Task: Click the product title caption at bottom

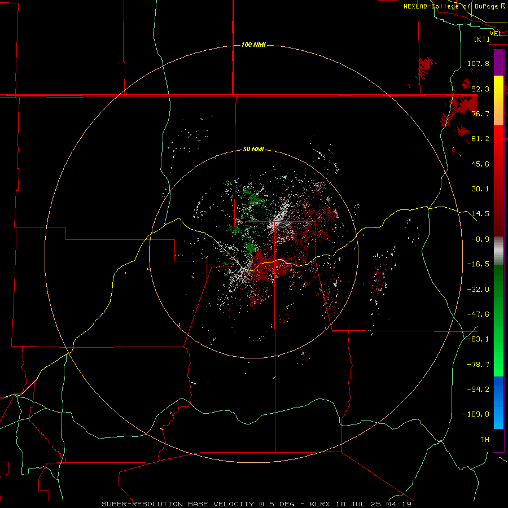Action: pos(257,504)
